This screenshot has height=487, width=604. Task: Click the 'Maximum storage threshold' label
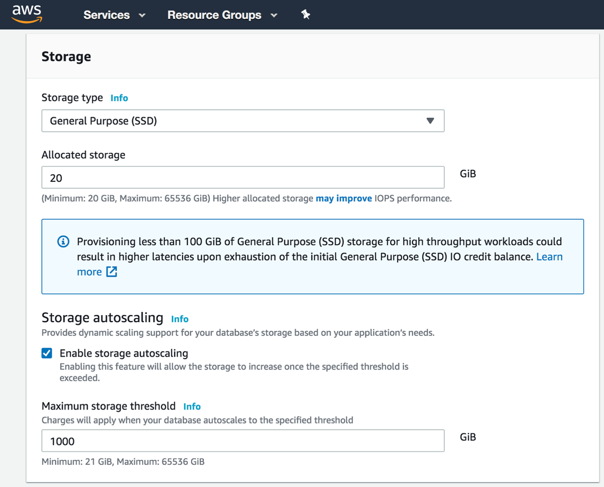click(108, 406)
